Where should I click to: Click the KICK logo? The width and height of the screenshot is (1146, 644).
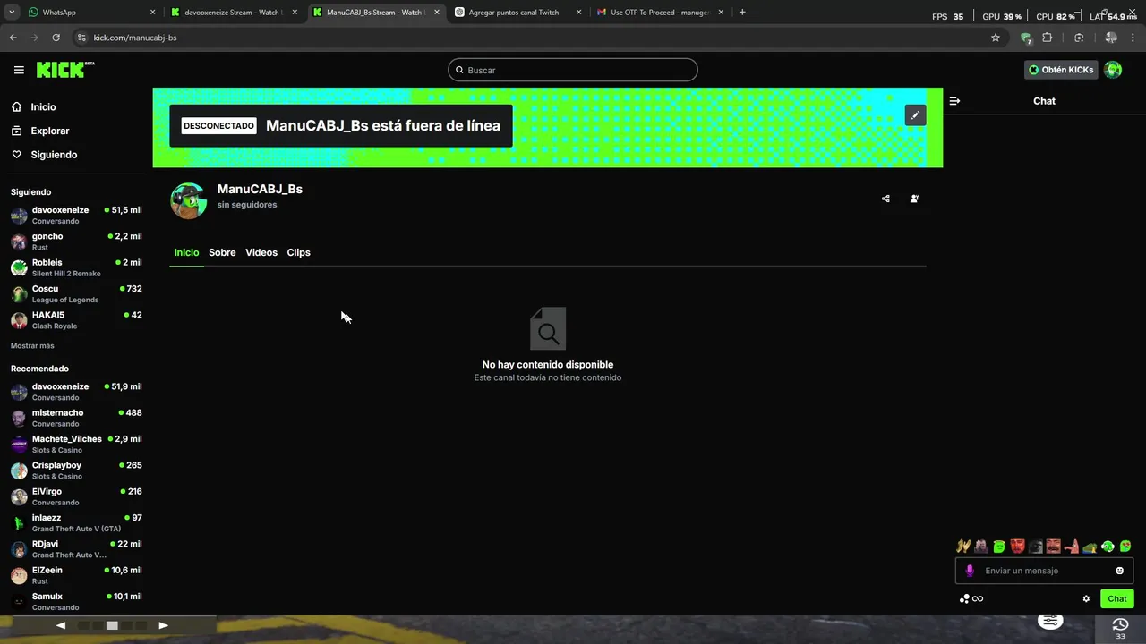[x=65, y=70]
